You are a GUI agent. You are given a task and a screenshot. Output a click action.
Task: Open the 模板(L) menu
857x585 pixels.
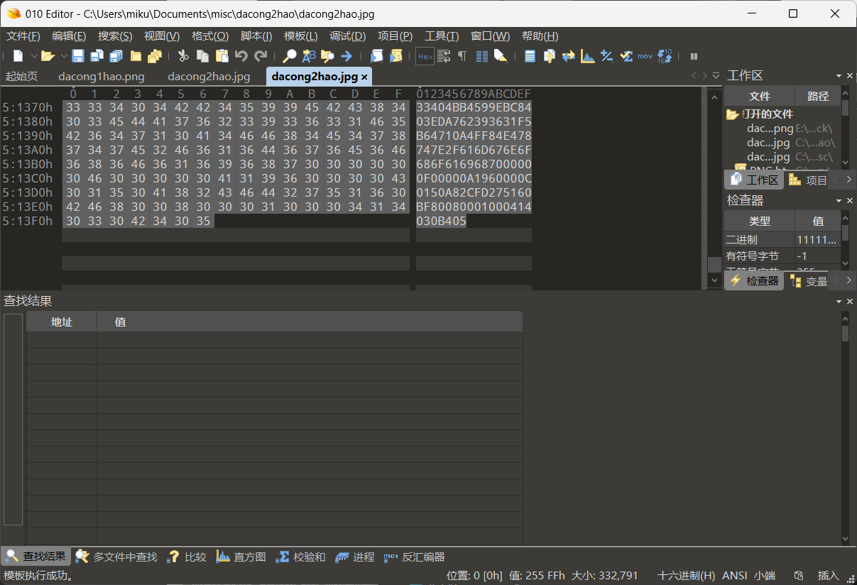[300, 36]
